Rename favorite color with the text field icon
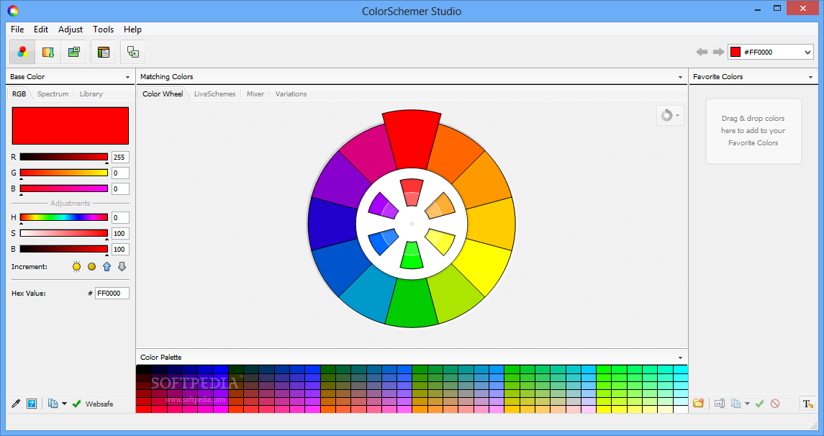 (720, 404)
